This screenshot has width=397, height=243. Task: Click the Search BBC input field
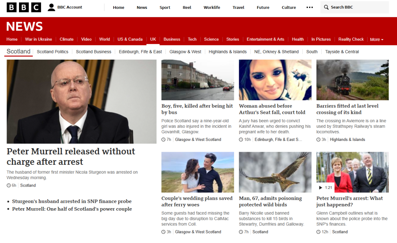tap(354, 7)
